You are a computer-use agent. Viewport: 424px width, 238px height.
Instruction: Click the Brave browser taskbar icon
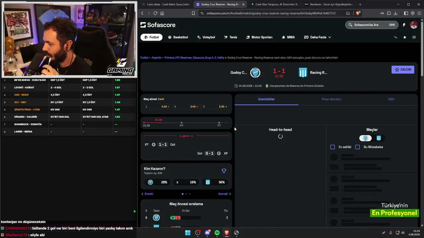click(227, 233)
